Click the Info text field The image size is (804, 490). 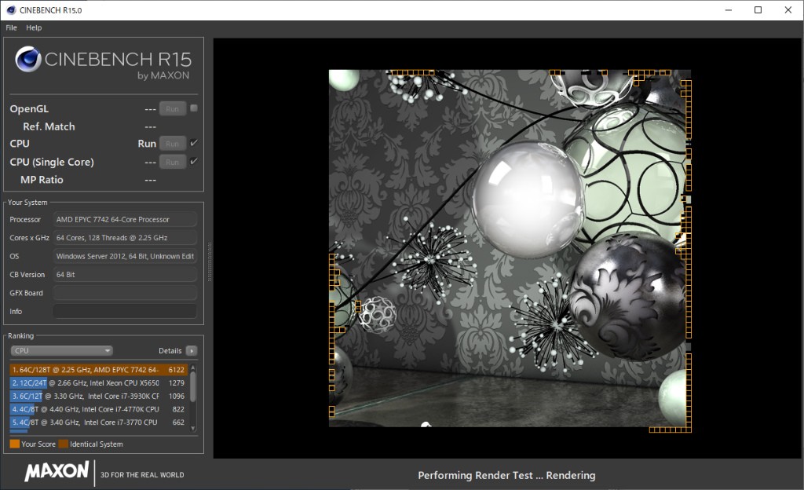pos(125,312)
